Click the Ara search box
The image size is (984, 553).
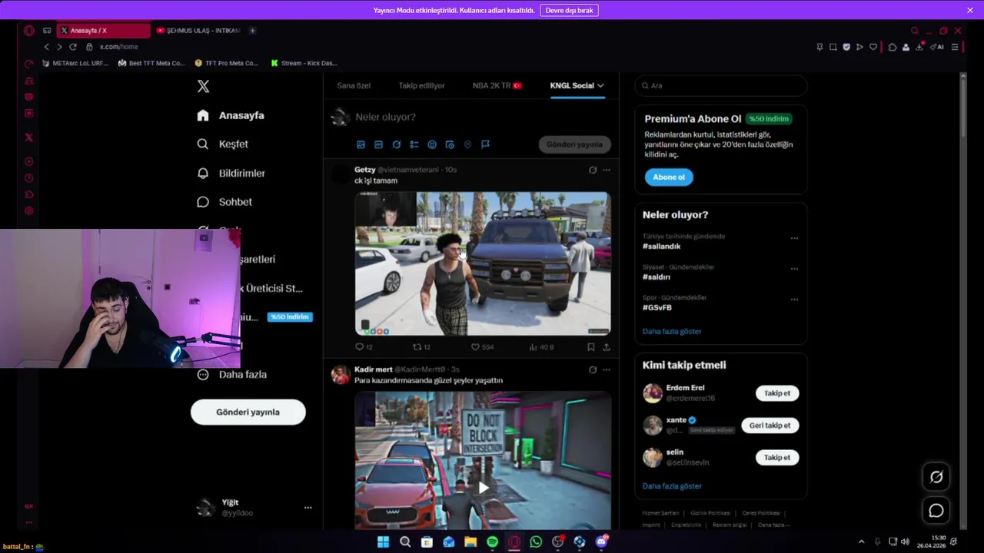click(721, 85)
